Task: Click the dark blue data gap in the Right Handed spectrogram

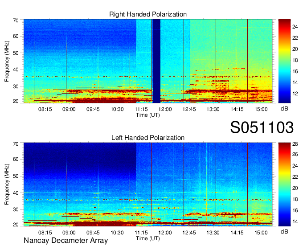Action: (156, 61)
